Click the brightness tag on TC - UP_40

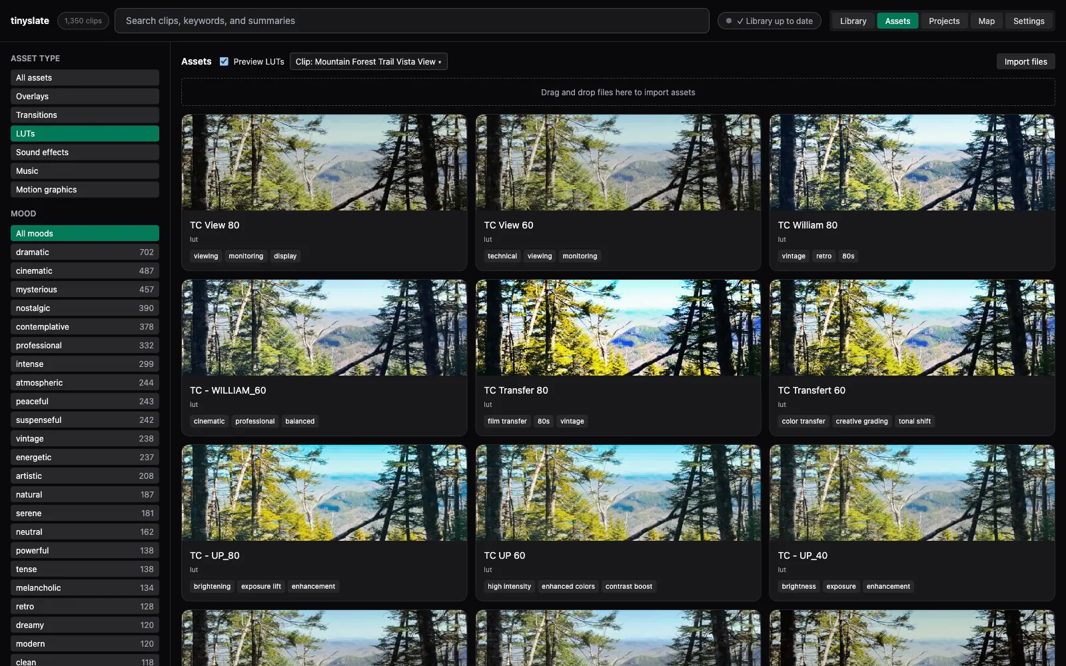pyautogui.click(x=798, y=587)
